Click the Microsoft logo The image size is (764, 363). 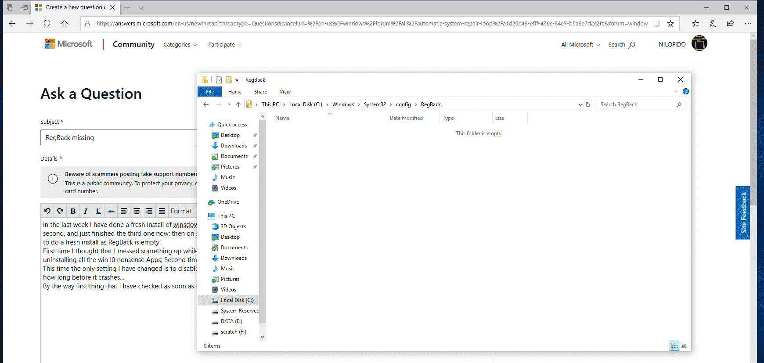[x=68, y=44]
